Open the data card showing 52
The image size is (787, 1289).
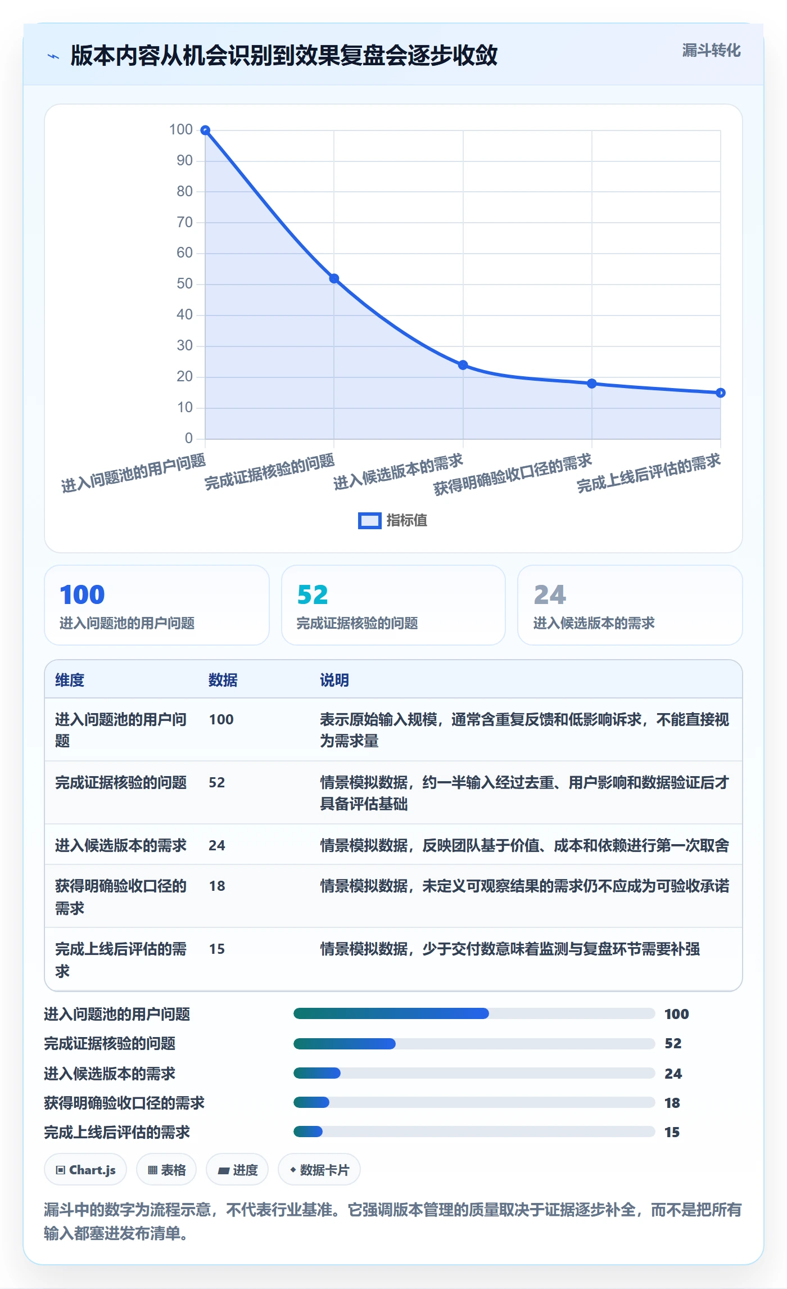[393, 605]
